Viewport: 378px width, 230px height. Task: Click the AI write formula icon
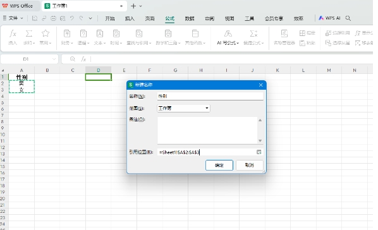point(228,33)
